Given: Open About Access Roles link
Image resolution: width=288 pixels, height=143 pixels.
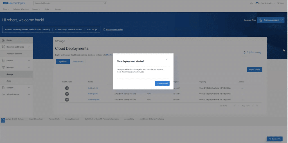Looking at the screenshot, I should point(114,29).
